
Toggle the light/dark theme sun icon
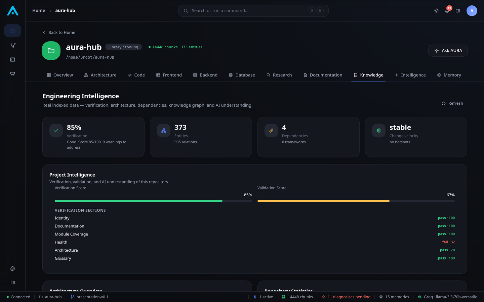click(x=436, y=11)
